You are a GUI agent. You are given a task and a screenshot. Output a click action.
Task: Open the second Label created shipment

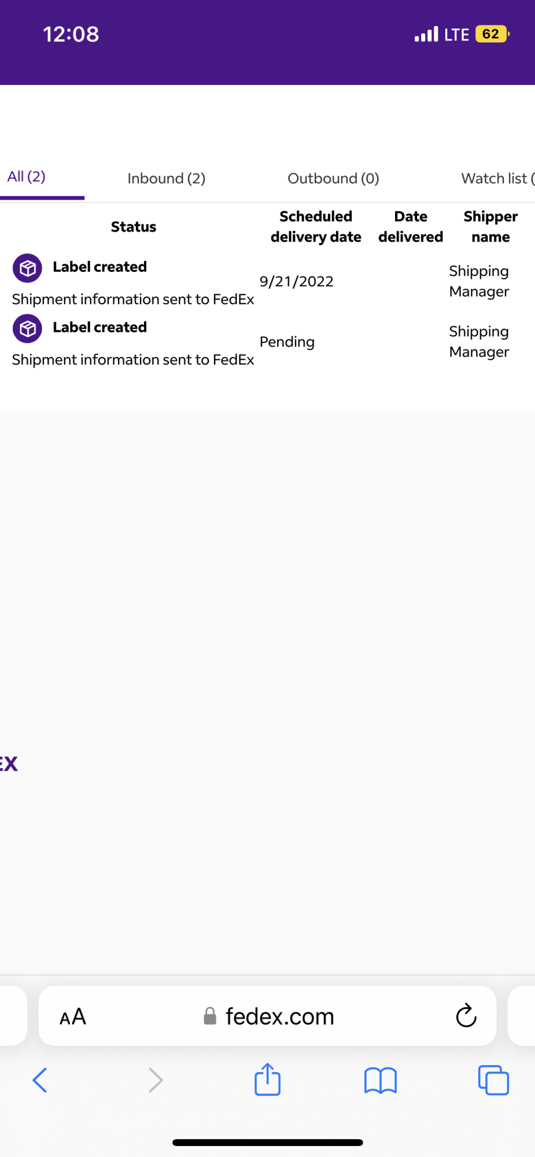tap(99, 327)
